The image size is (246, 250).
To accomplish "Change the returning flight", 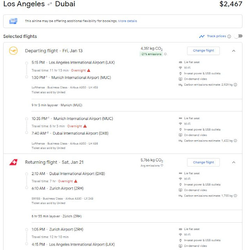I will 203,162.
